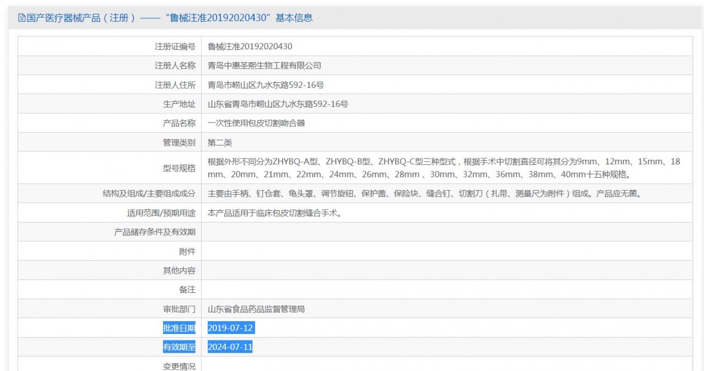This screenshot has width=704, height=371.
Task: Click the management category value 第二类
Action: click(x=220, y=143)
